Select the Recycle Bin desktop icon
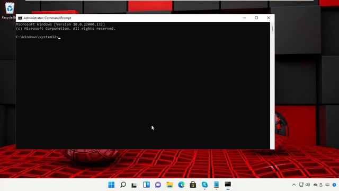Viewport: 339px width, 191px height. [9, 11]
